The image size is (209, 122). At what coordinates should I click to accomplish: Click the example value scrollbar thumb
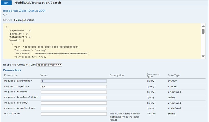pos(203,31)
